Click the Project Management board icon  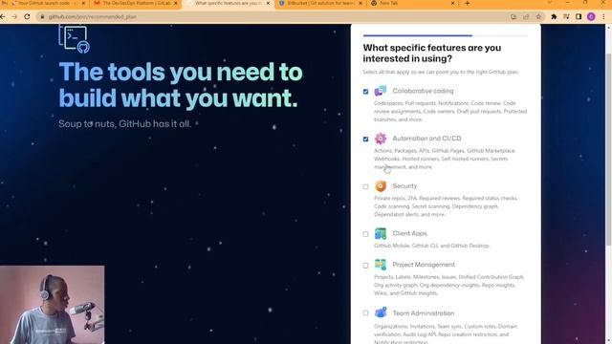coord(381,265)
